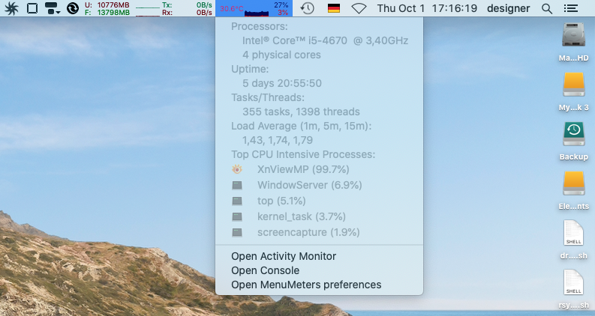Click XnViewMP process icon
The height and width of the screenshot is (316, 595).
[237, 169]
